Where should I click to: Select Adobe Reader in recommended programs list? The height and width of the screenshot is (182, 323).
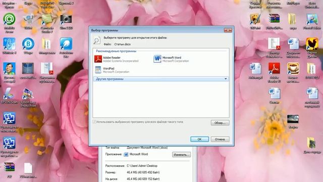click(x=117, y=59)
